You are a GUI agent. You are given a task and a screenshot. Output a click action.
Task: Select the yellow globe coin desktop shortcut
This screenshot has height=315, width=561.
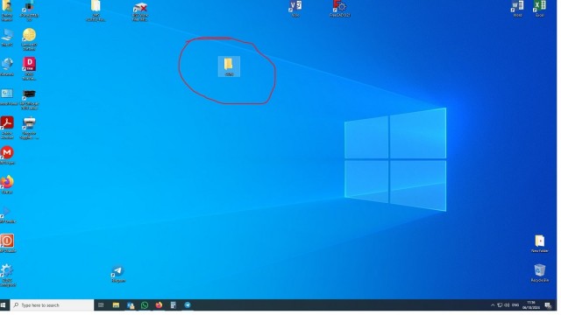(29, 39)
